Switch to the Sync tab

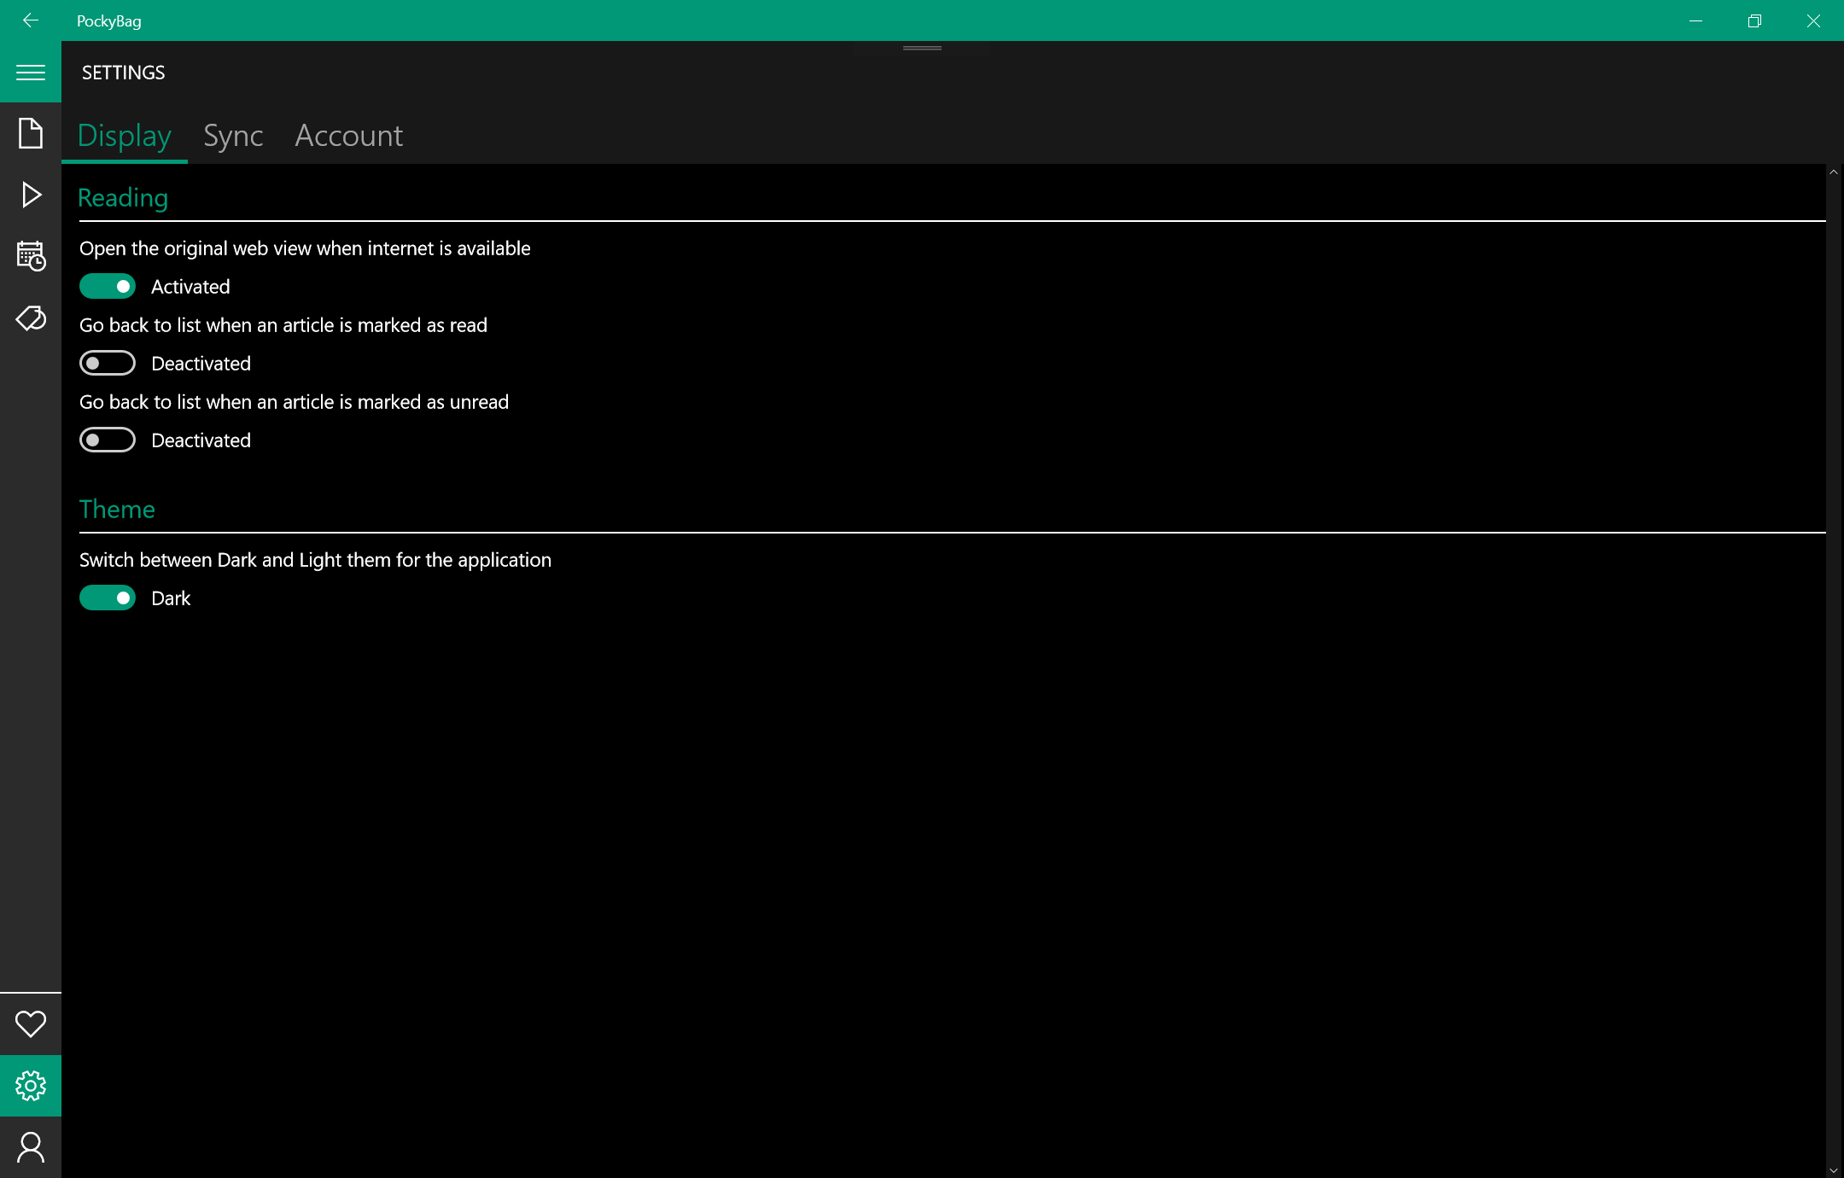233,136
